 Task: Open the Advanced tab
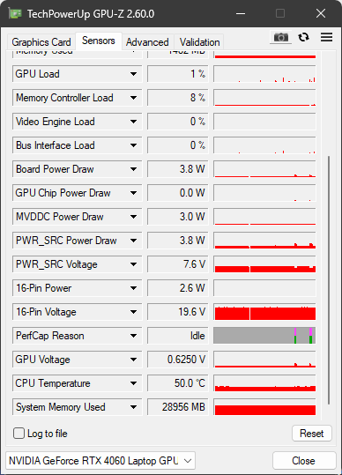coord(147,42)
